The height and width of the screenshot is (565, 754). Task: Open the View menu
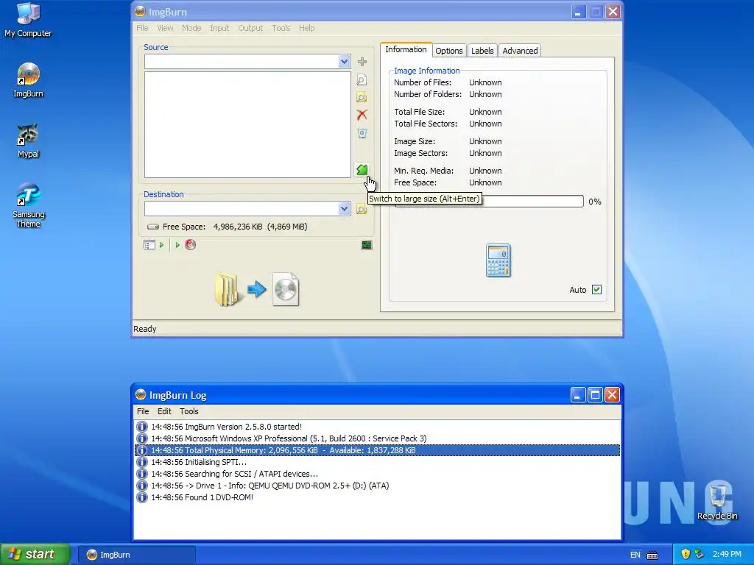tap(165, 28)
